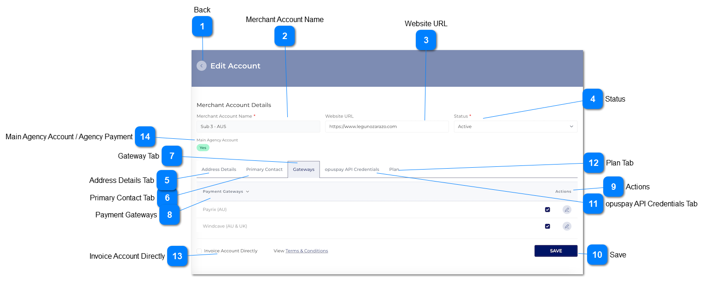This screenshot has height=284, width=705.
Task: Switch to the Address Details tab
Action: [218, 169]
